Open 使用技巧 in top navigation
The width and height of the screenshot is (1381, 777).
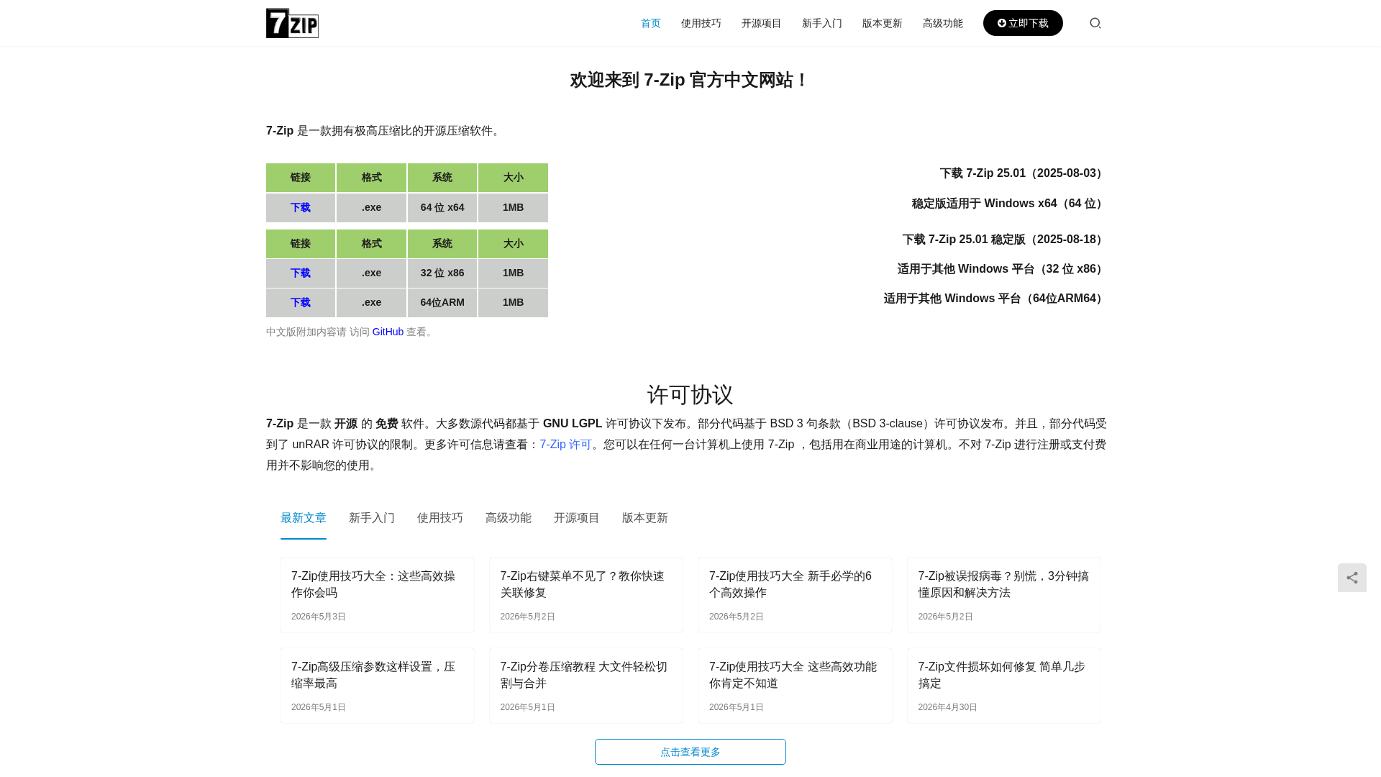click(701, 23)
